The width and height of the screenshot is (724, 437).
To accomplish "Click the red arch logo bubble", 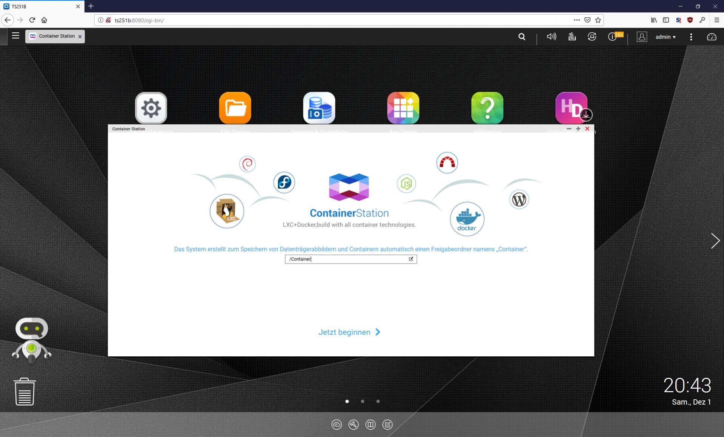I will [x=447, y=163].
